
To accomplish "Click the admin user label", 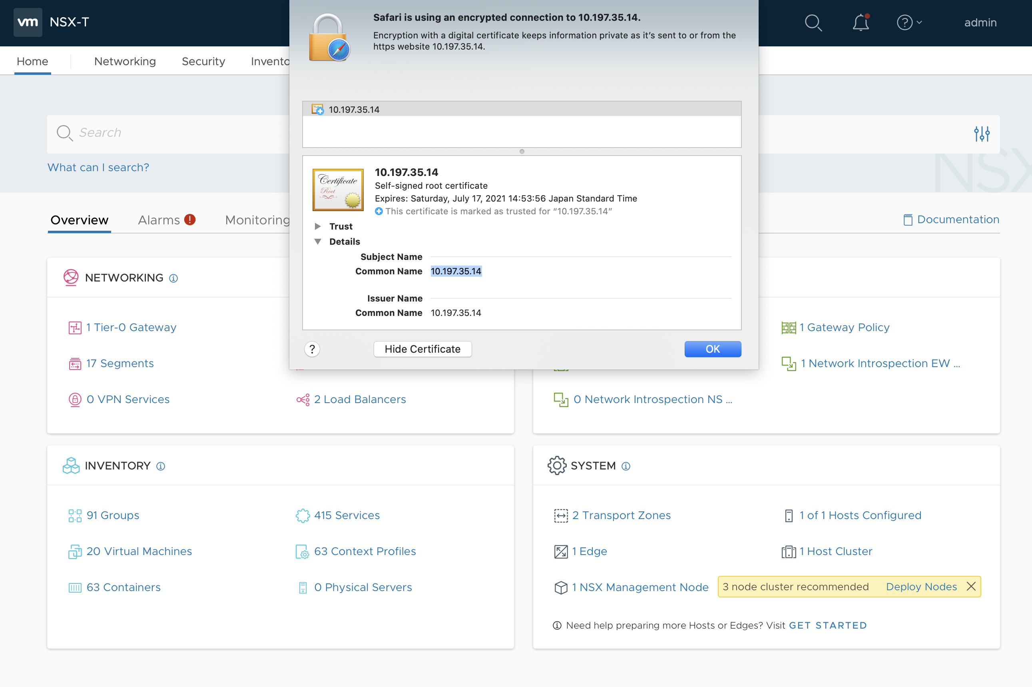I will 980,22.
